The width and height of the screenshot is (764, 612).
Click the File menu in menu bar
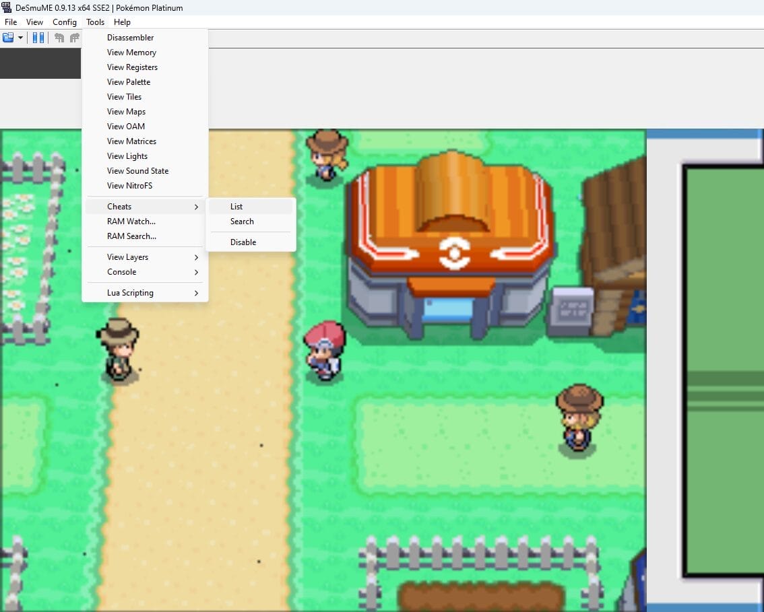(x=11, y=22)
